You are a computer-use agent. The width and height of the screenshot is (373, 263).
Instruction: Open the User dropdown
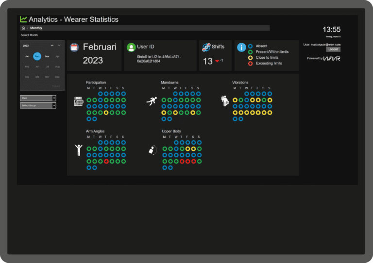point(38,98)
